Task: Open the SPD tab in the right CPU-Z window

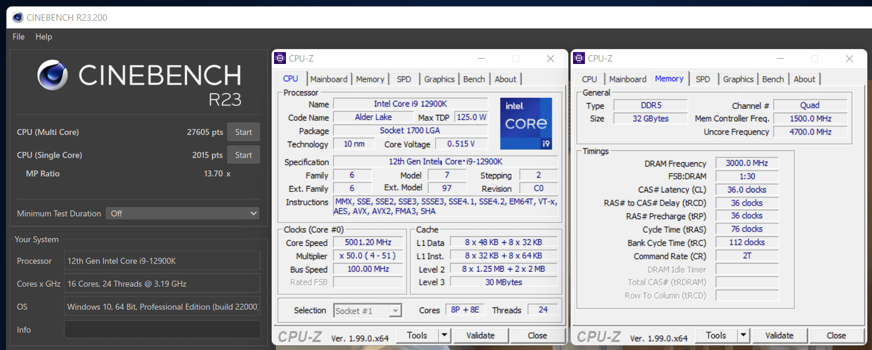Action: coord(703,79)
